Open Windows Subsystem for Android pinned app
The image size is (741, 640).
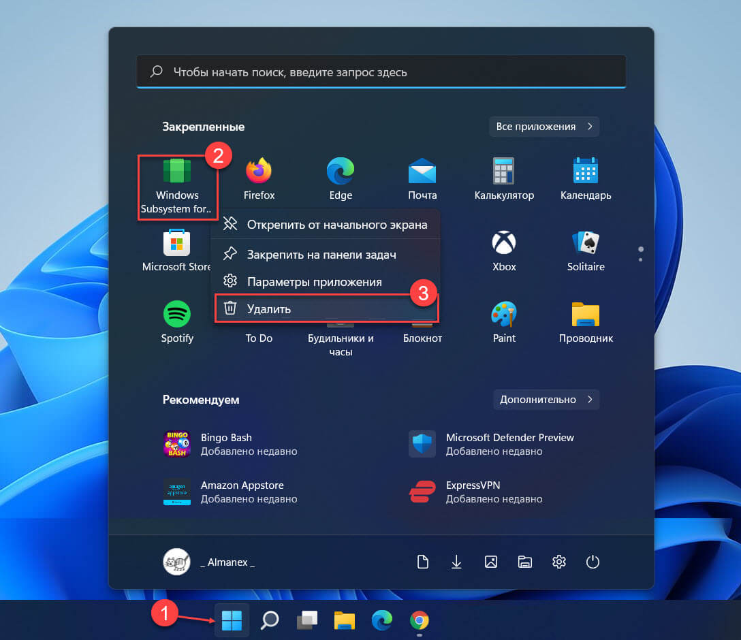(177, 187)
